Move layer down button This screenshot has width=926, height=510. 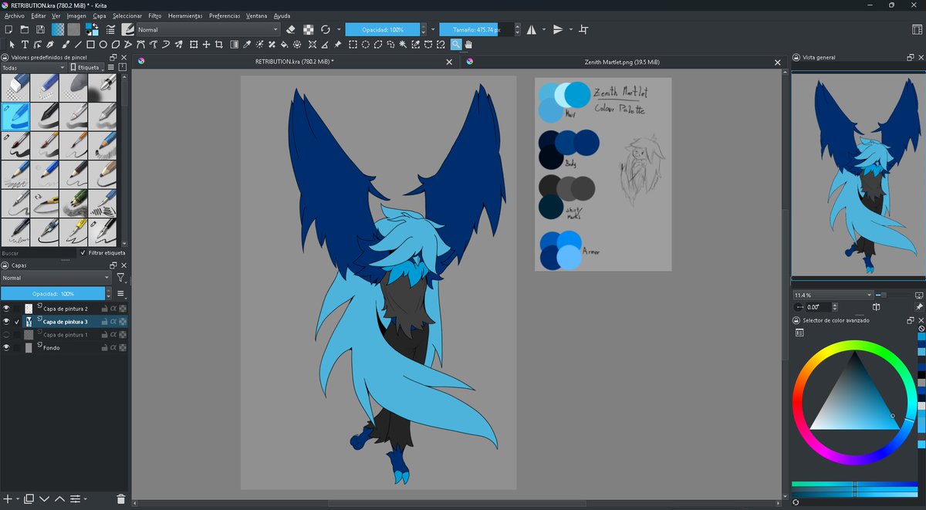pos(44,499)
